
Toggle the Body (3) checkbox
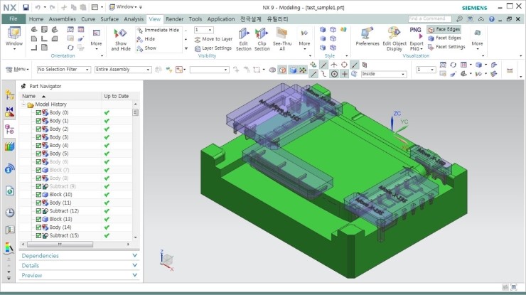click(x=38, y=137)
